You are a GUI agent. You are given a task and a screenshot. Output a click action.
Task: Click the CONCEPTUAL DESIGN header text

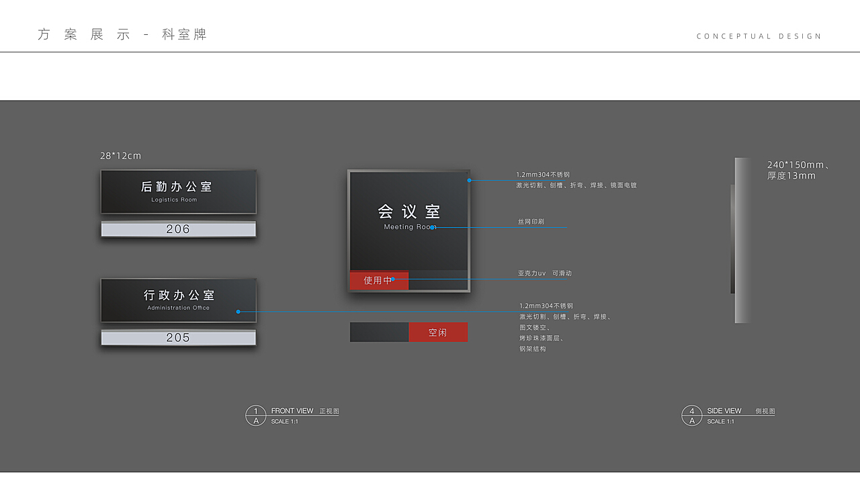(x=759, y=36)
